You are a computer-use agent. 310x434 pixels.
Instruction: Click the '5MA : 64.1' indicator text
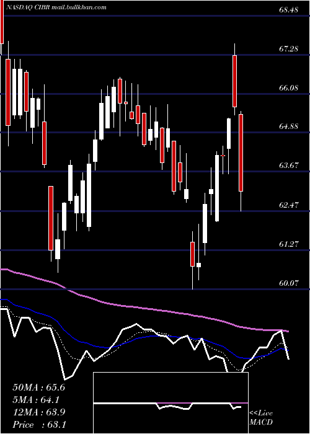click(37, 400)
